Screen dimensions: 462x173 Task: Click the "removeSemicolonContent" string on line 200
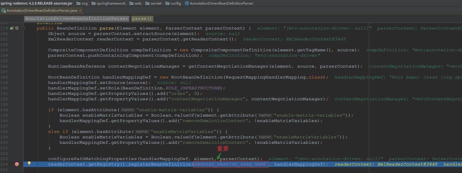coord(214,143)
